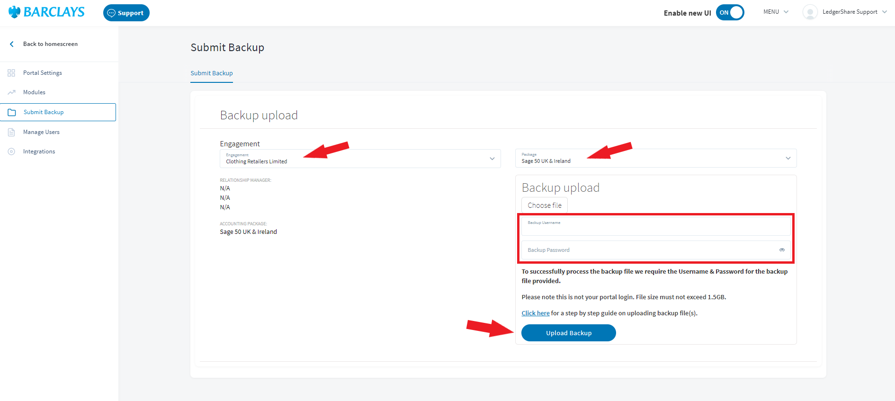Click the back arrow beside Back to homescreen
Image resolution: width=895 pixels, height=401 pixels.
[12, 44]
